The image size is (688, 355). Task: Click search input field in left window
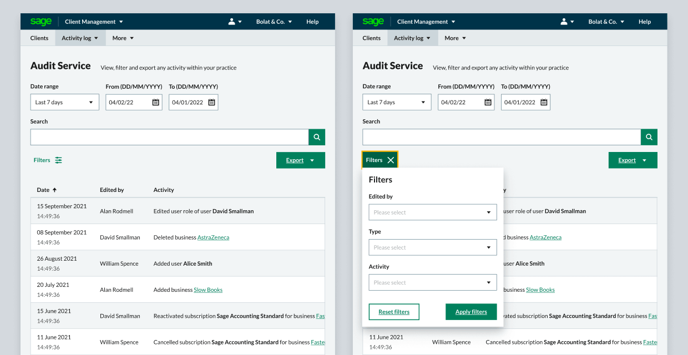169,137
